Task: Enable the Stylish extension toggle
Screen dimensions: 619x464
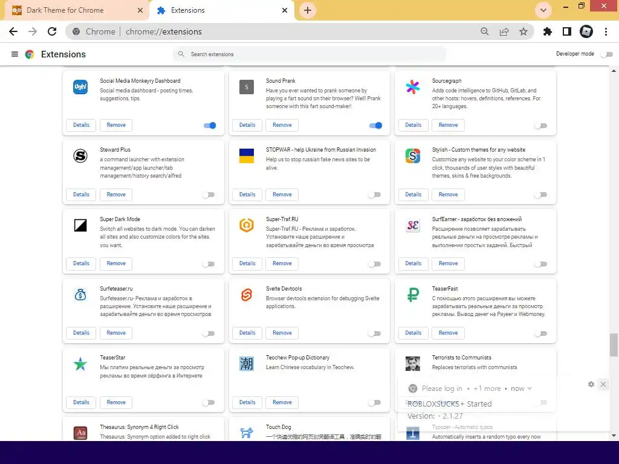Action: point(541,195)
